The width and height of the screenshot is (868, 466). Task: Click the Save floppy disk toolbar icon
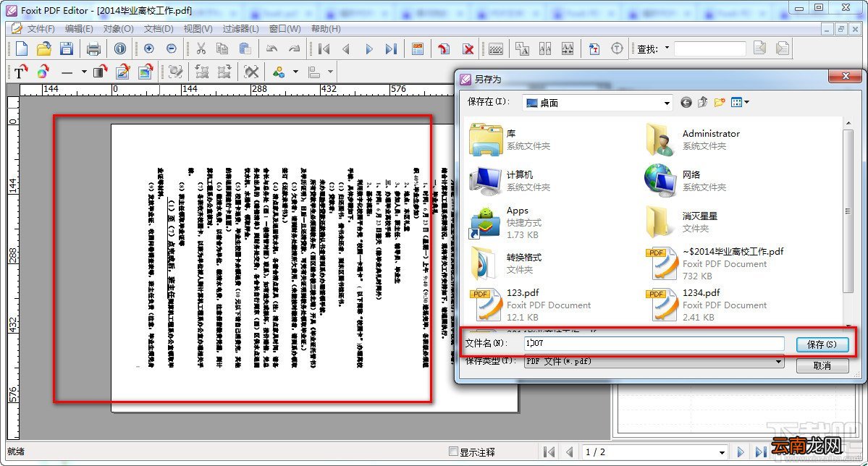[x=67, y=48]
